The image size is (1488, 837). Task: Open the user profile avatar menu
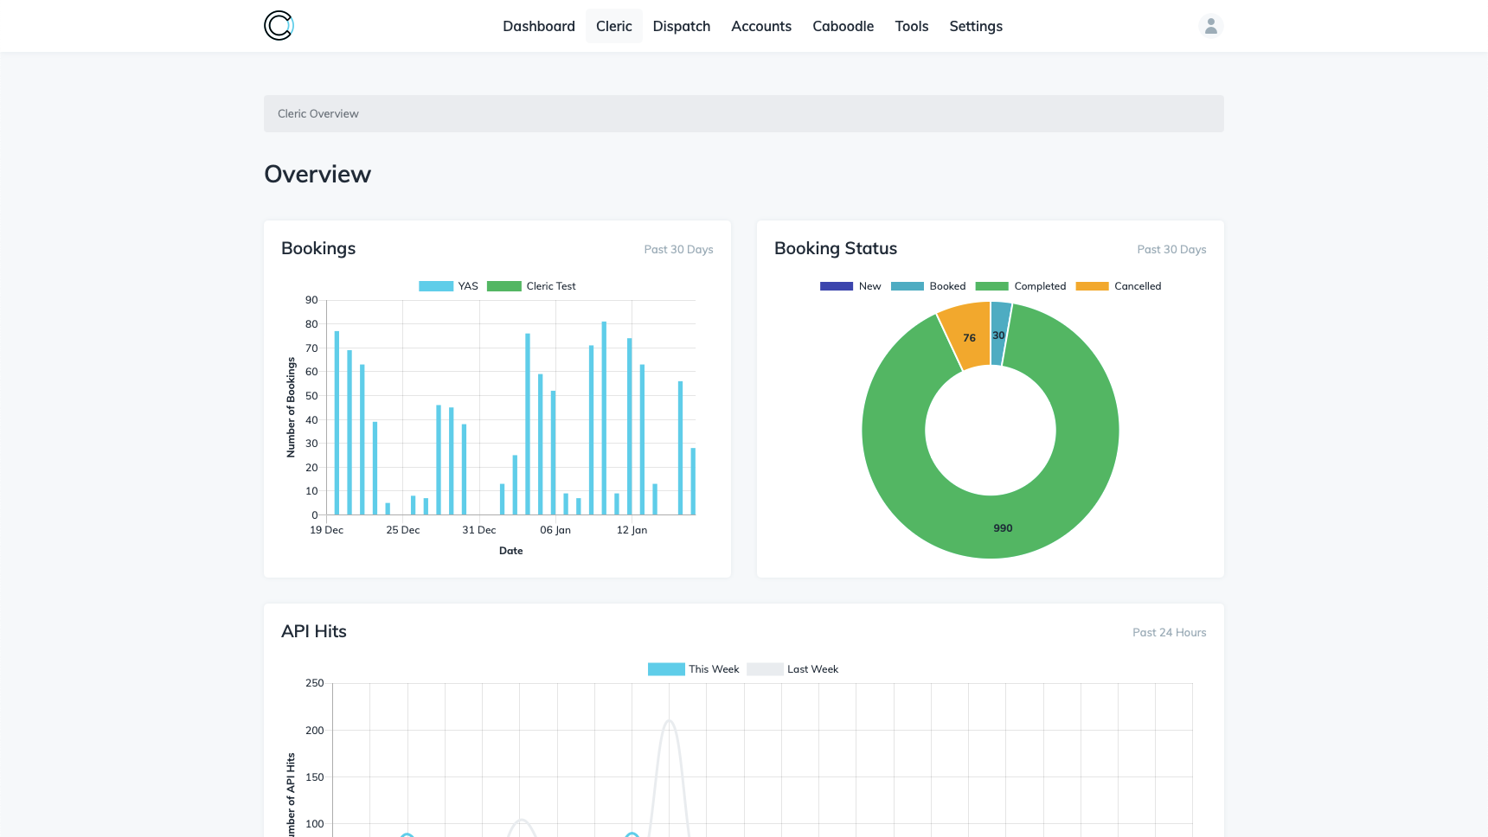pos(1211,26)
